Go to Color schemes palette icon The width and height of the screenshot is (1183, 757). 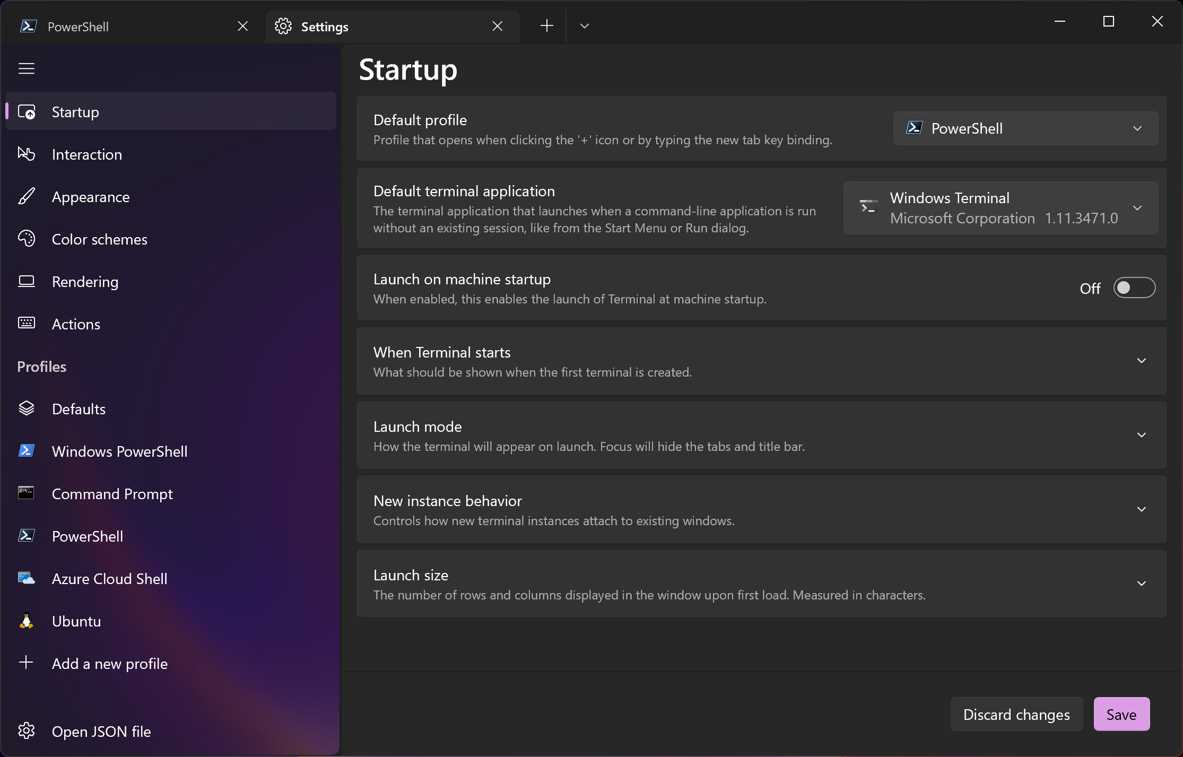click(x=99, y=239)
